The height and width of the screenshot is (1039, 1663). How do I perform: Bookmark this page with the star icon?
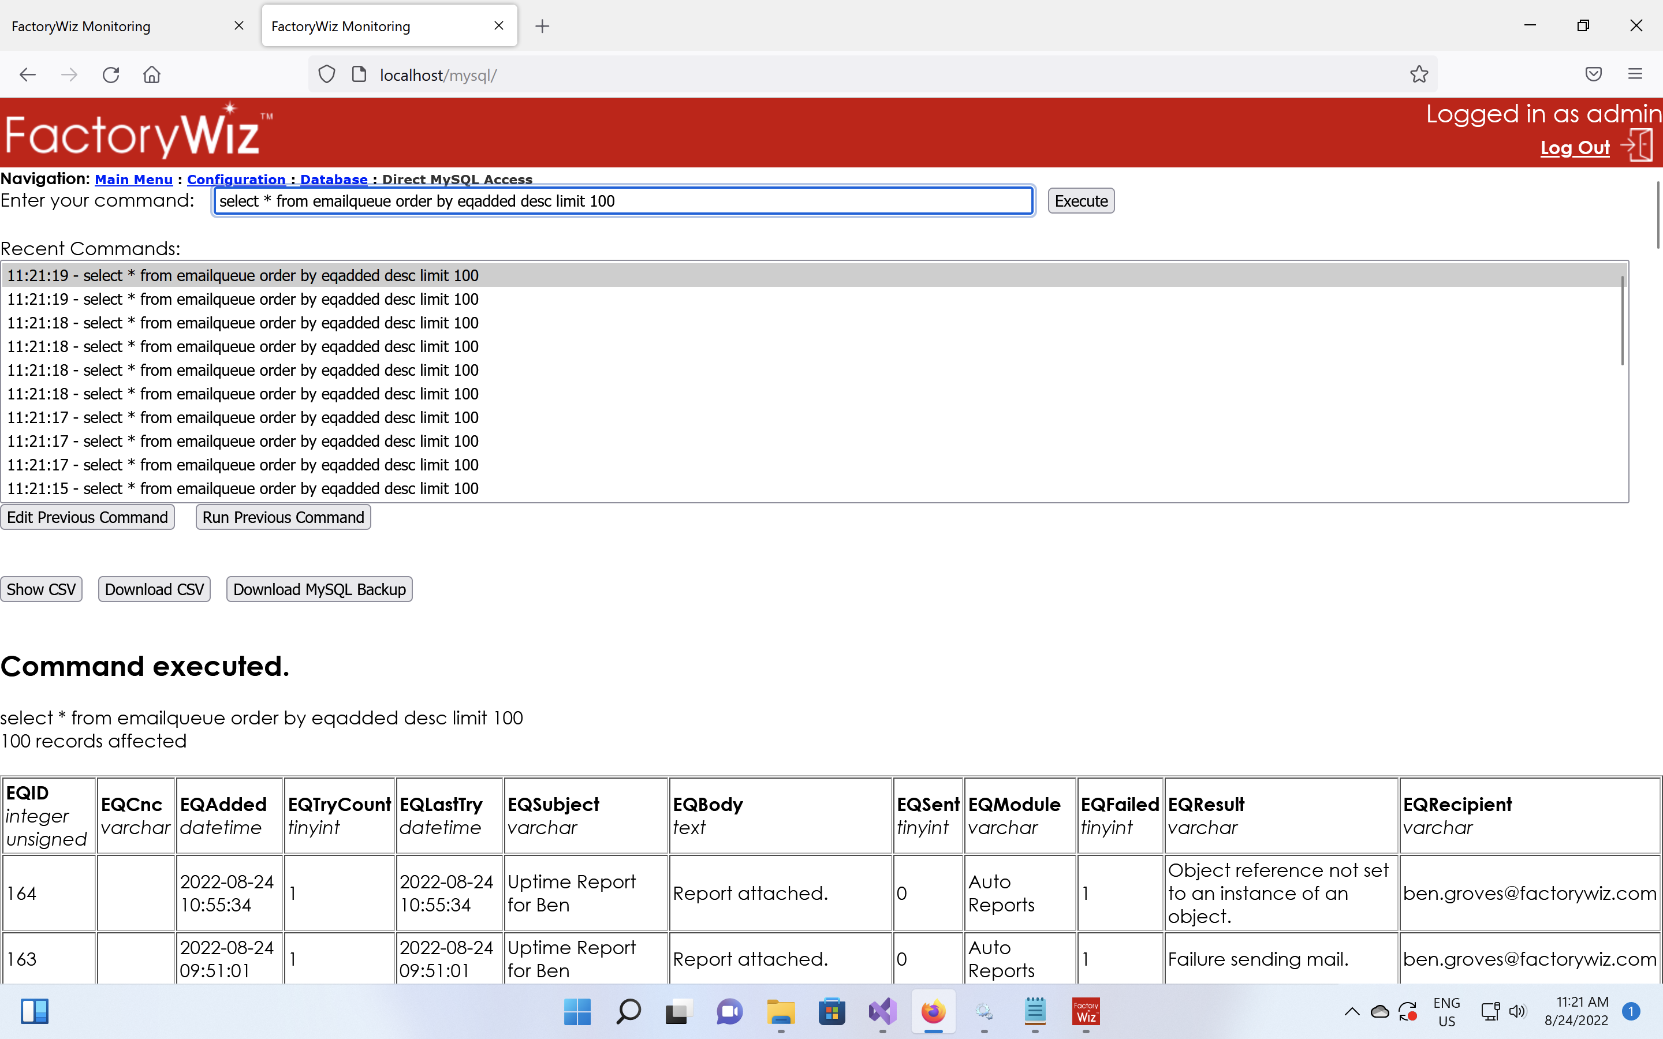tap(1419, 74)
